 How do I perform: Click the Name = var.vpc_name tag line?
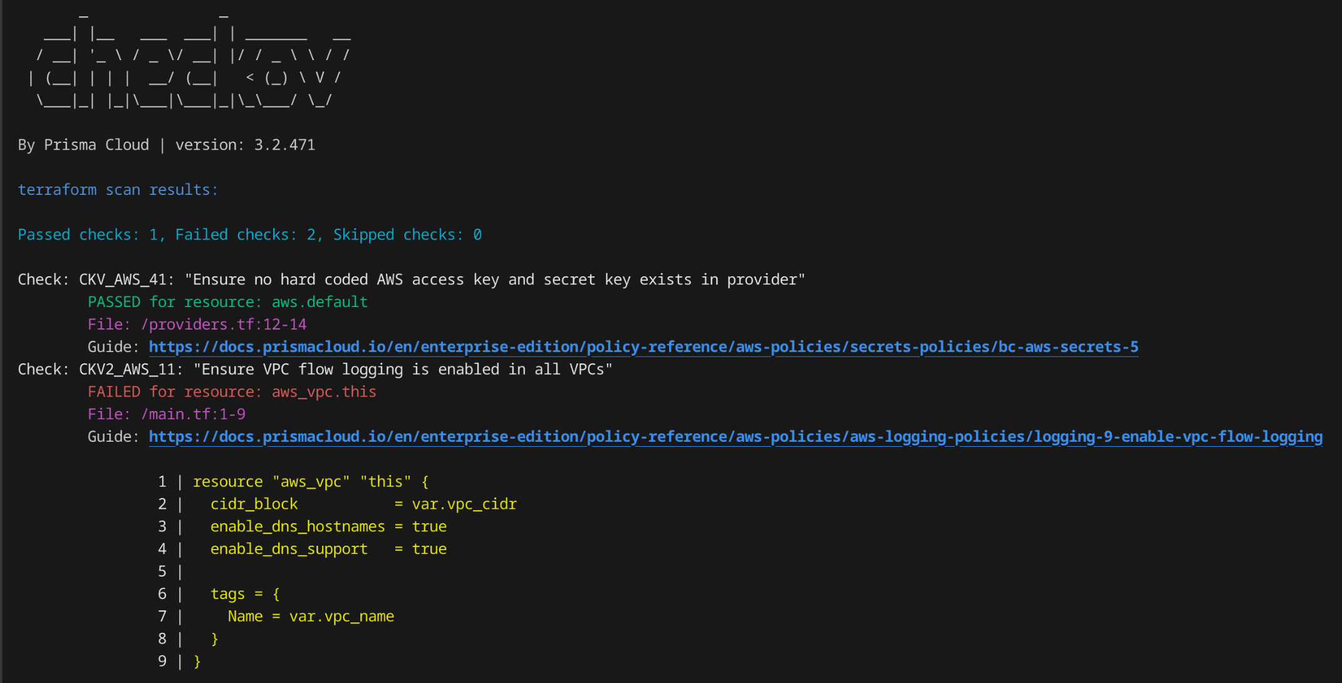coord(311,616)
